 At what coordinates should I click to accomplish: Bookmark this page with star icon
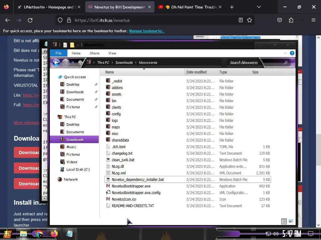[249, 20]
